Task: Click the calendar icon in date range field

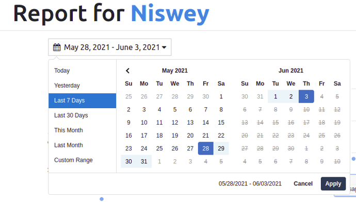Action: point(57,47)
